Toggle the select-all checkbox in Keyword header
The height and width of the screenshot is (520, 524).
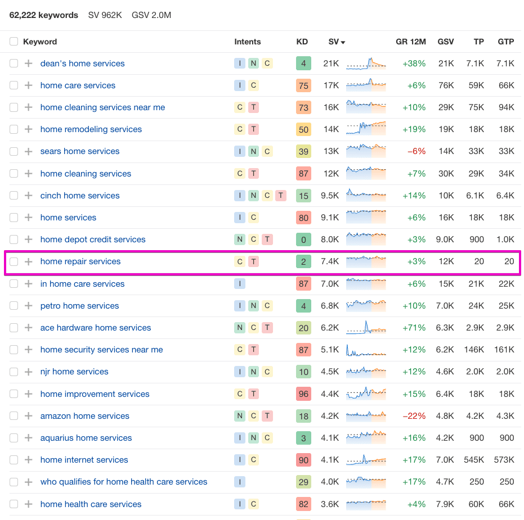[14, 42]
